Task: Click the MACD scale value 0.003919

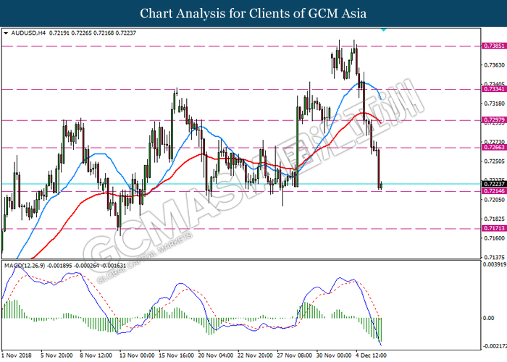Action: [494, 264]
